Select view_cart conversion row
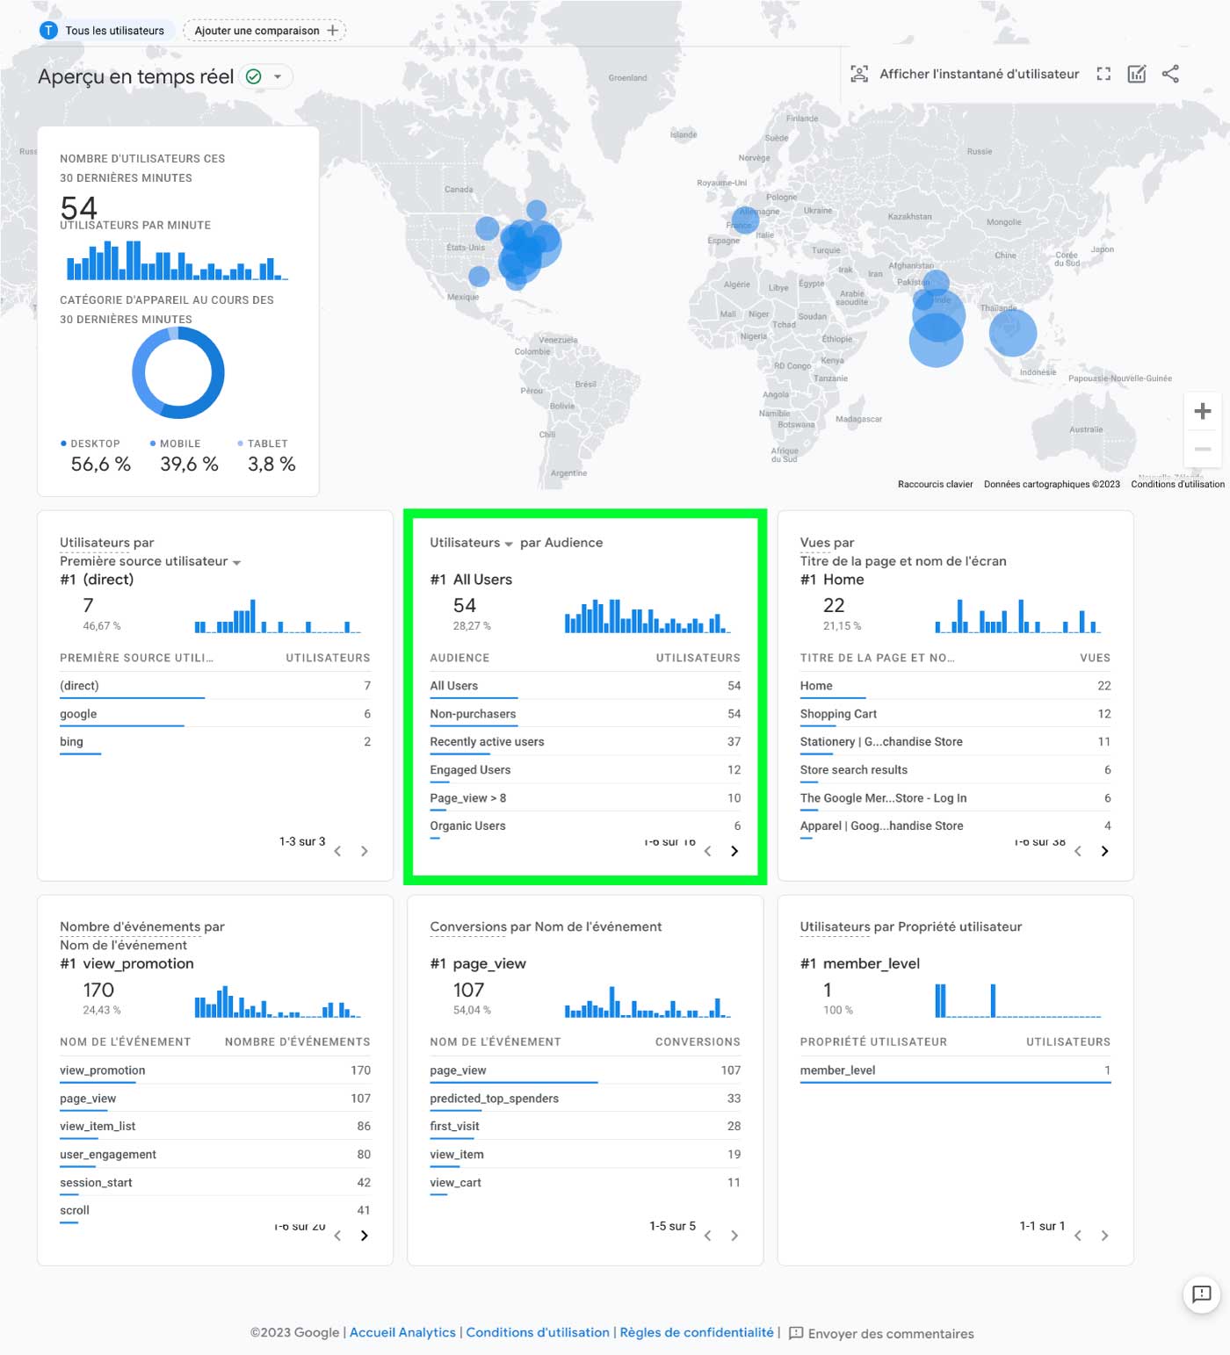The image size is (1230, 1355). click(x=585, y=1183)
